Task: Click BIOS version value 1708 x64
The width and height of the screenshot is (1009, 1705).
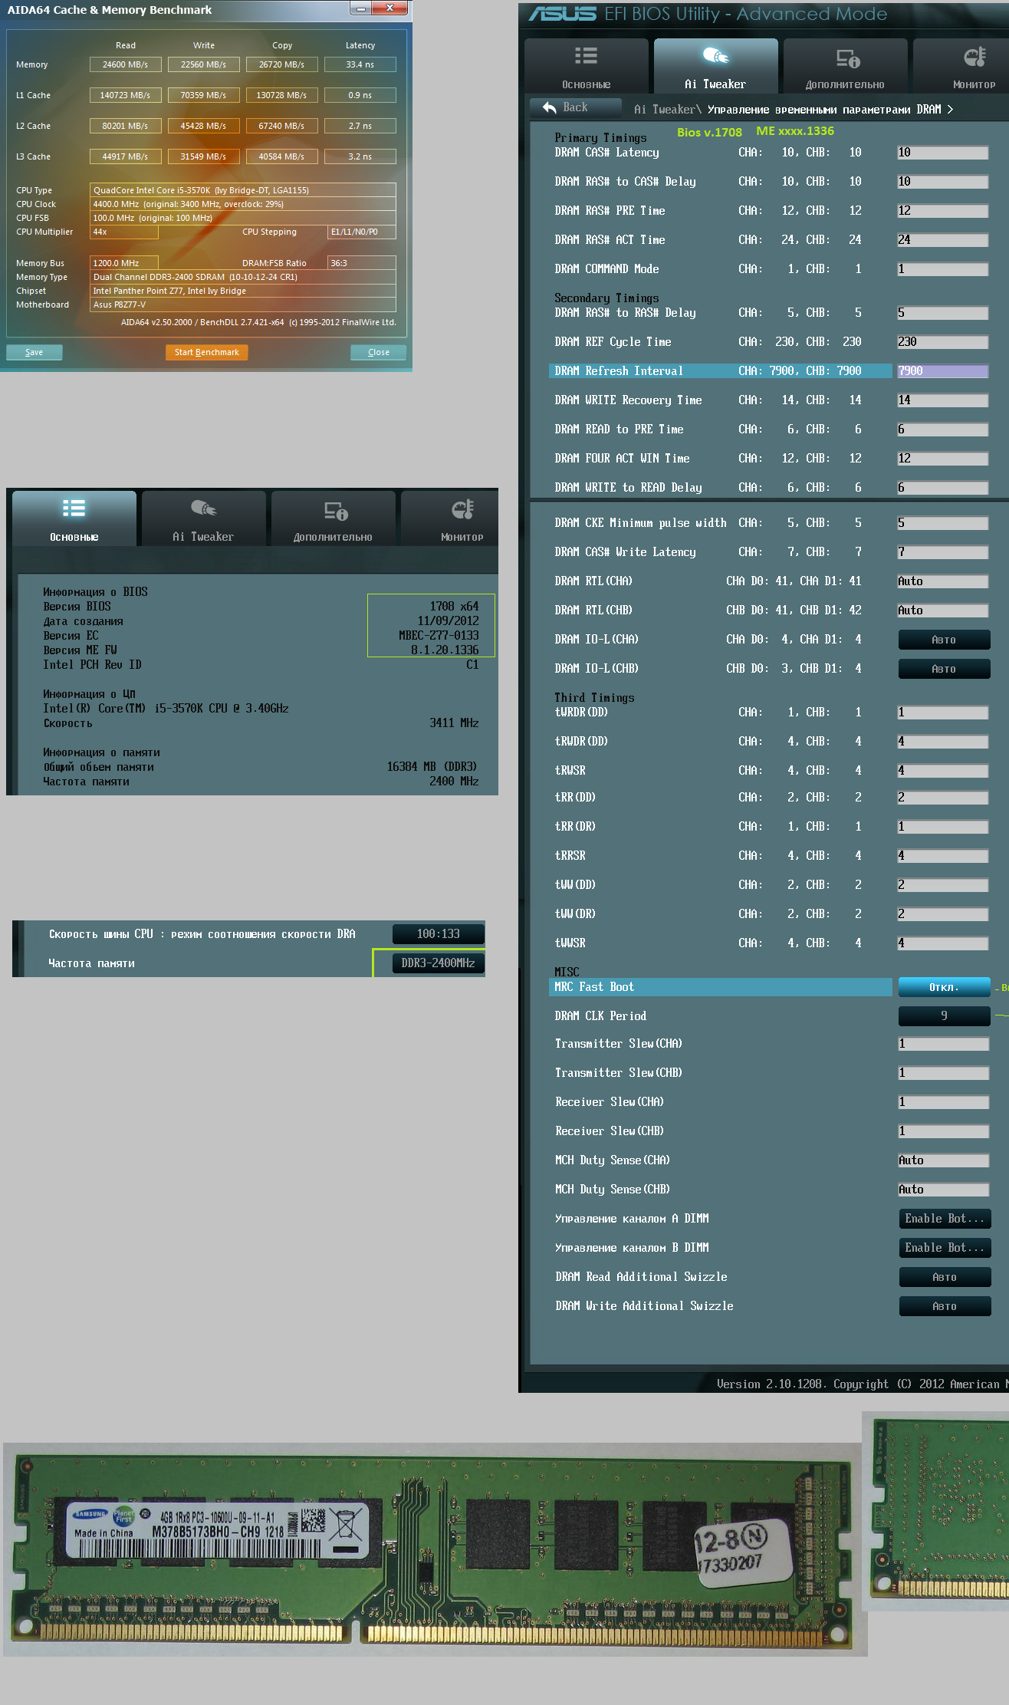Action: pos(454,606)
